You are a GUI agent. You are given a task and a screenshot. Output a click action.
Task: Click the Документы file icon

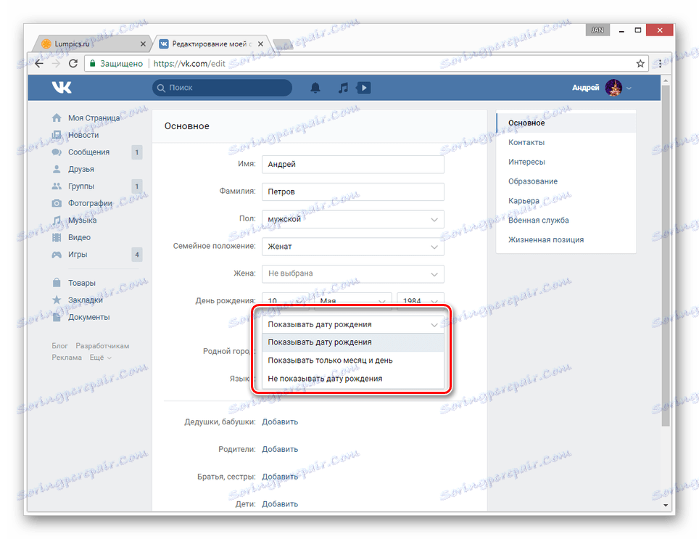point(57,317)
